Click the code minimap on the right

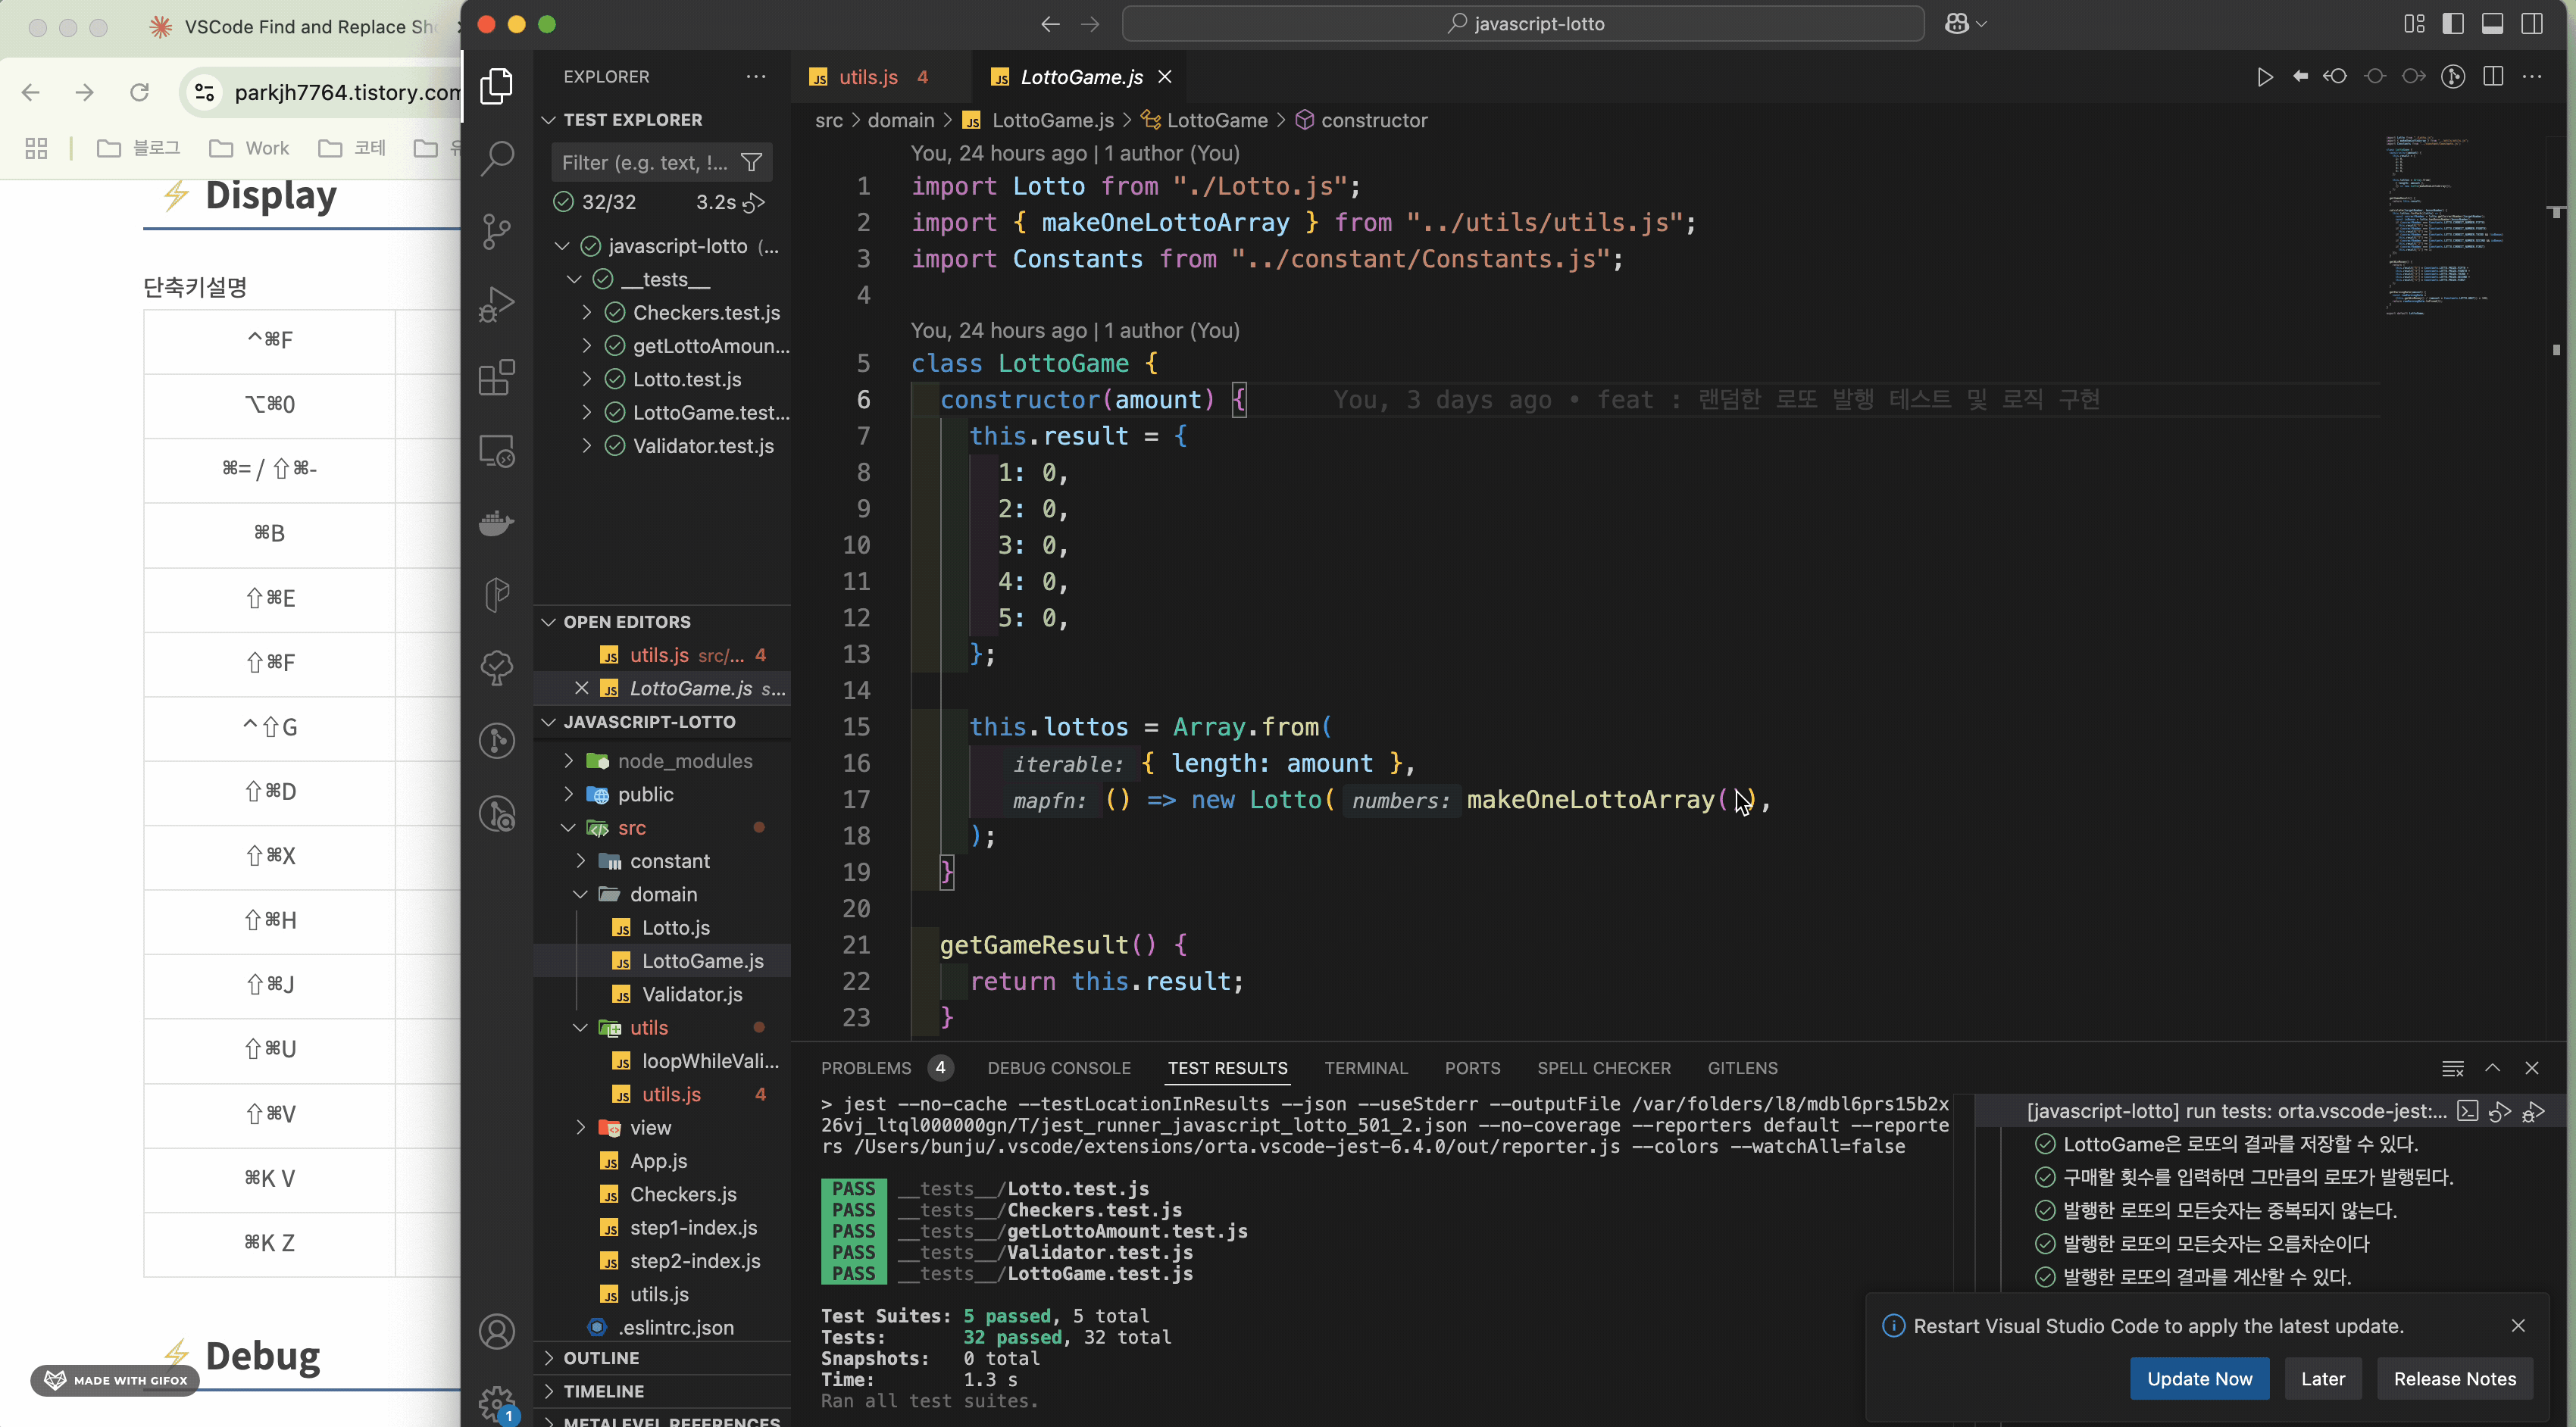2445,225
